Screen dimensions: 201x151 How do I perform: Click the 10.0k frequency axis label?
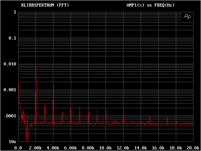106,148
